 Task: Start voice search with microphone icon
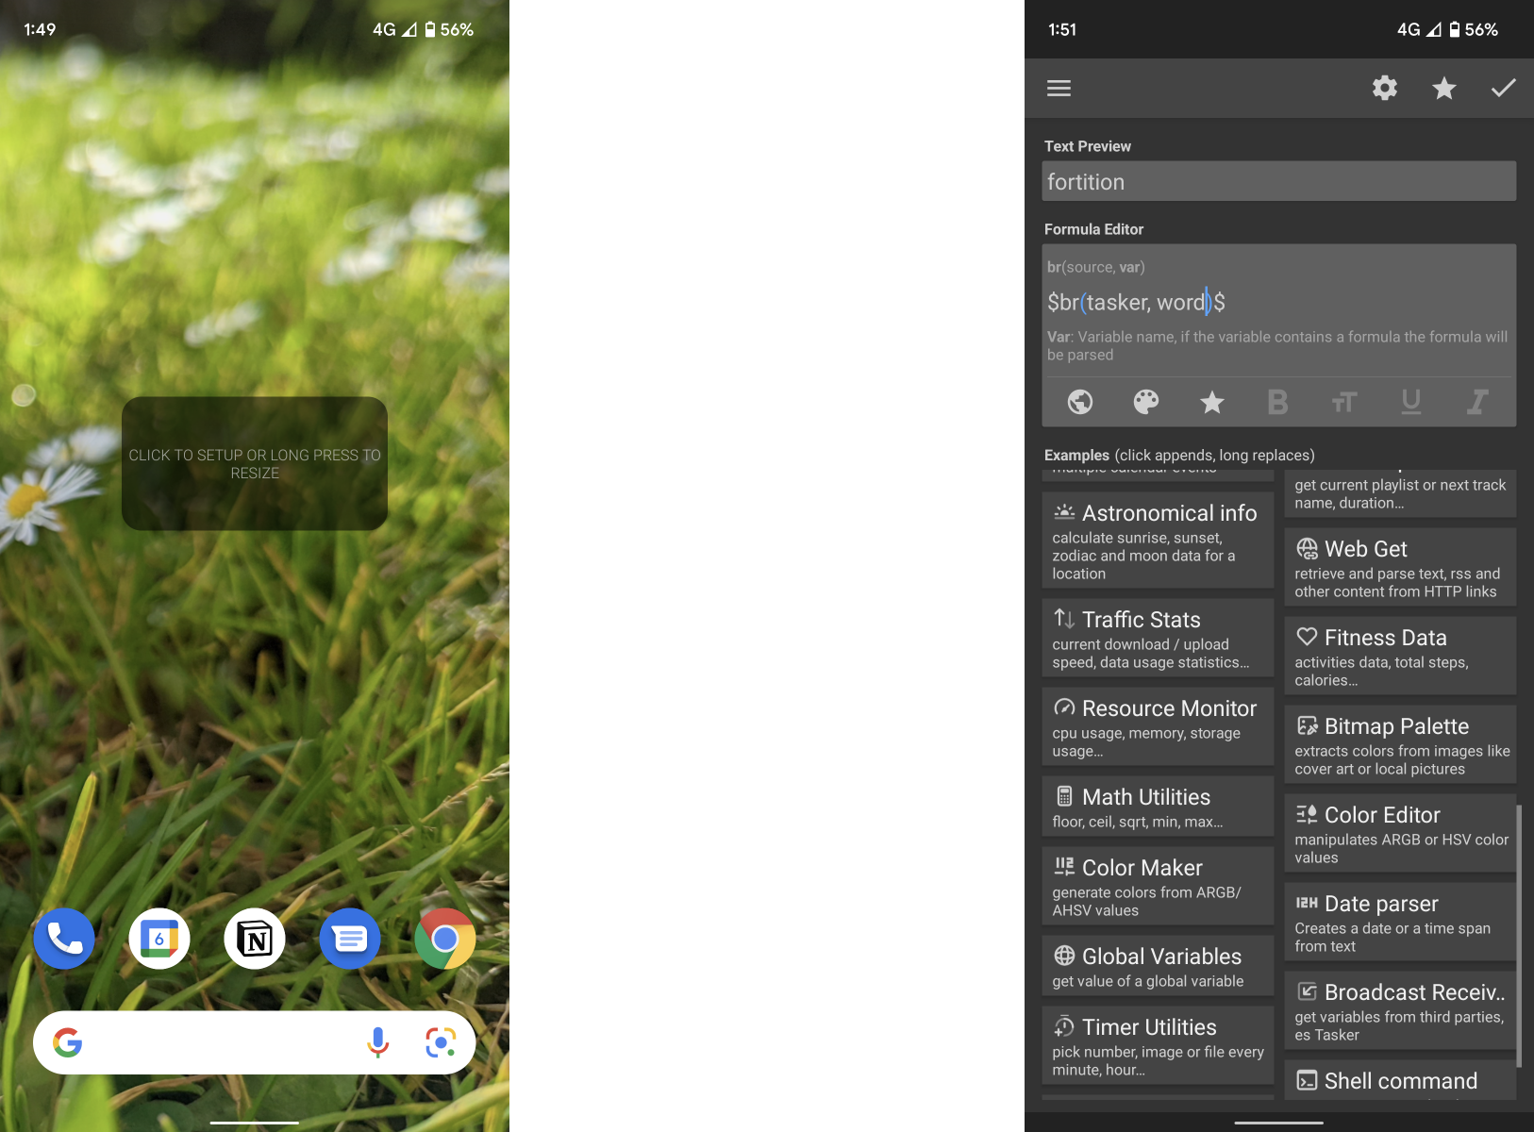[377, 1042]
